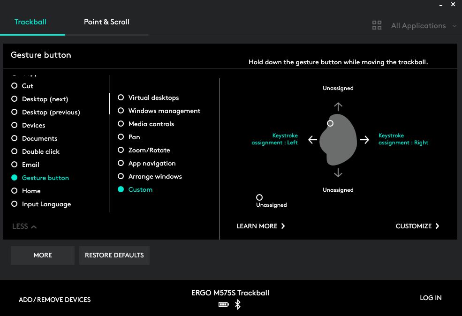Click the All Applications grid icon
This screenshot has height=316, width=462.
377,25
